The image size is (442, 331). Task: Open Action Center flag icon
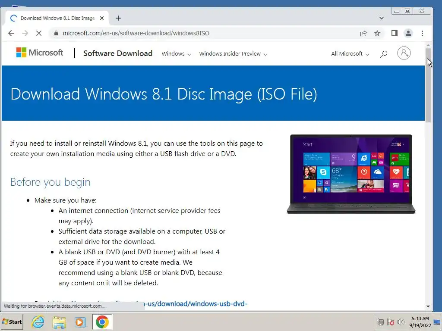[x=390, y=322]
